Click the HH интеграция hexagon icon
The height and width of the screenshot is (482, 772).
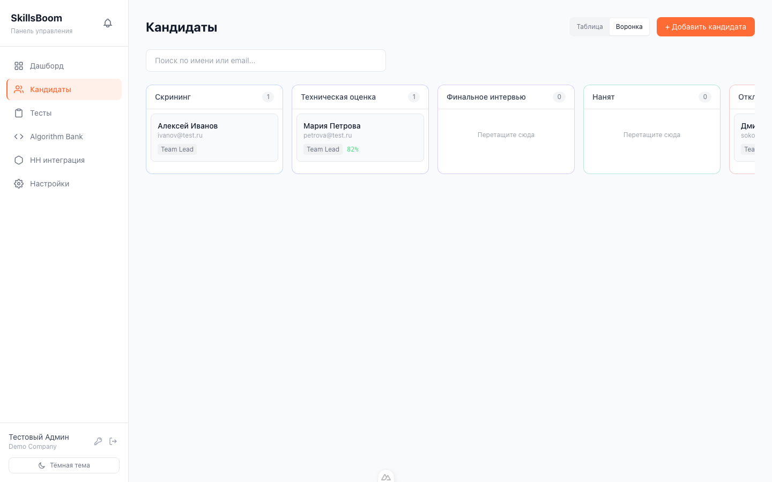pyautogui.click(x=19, y=160)
